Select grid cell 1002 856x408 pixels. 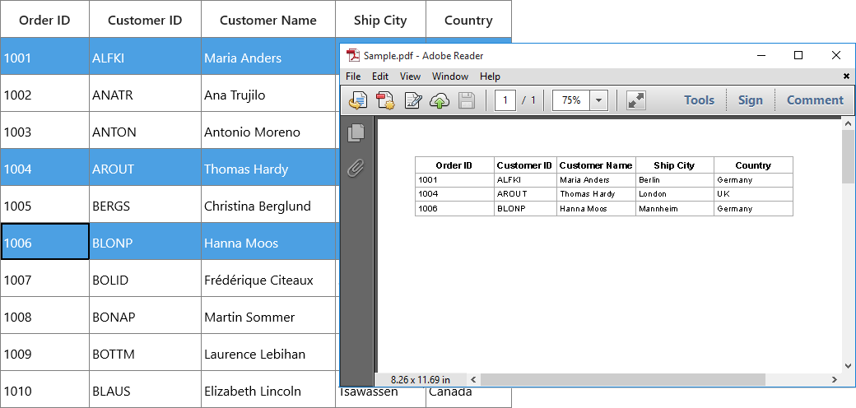[x=44, y=94]
